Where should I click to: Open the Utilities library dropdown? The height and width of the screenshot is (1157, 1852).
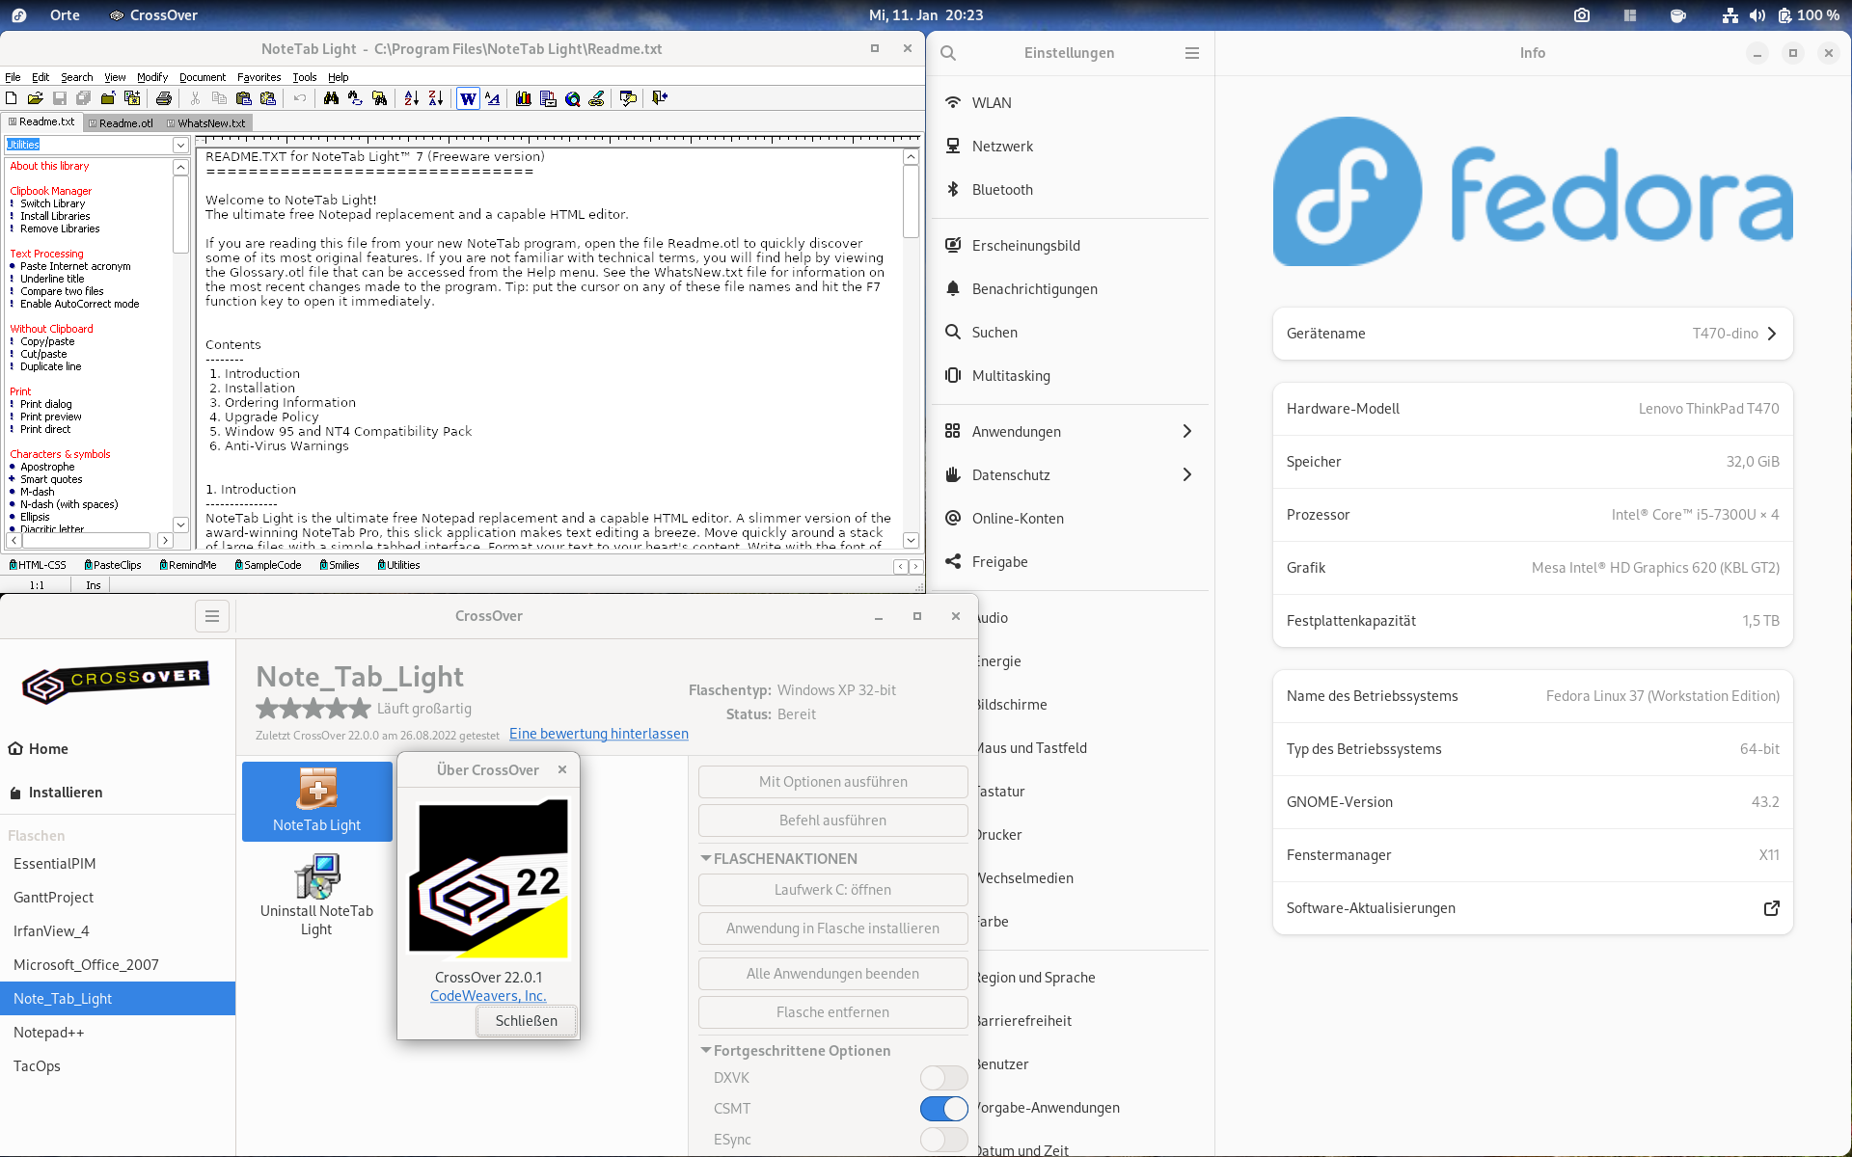coord(180,144)
